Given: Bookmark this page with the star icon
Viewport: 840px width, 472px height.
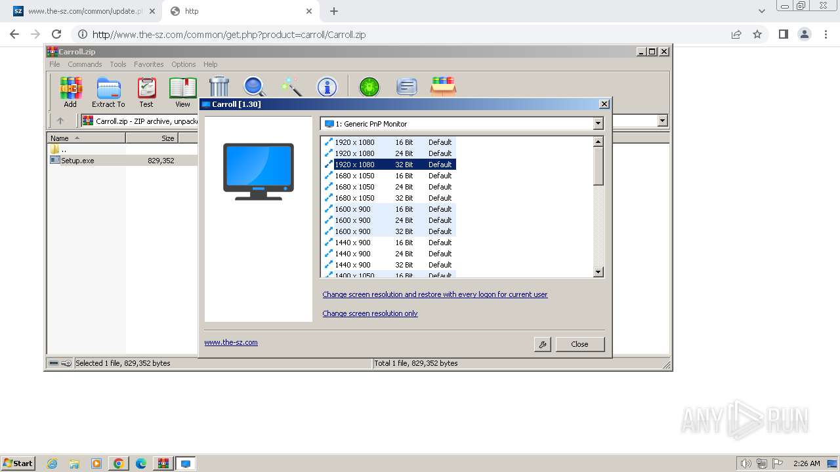Looking at the screenshot, I should [757, 34].
